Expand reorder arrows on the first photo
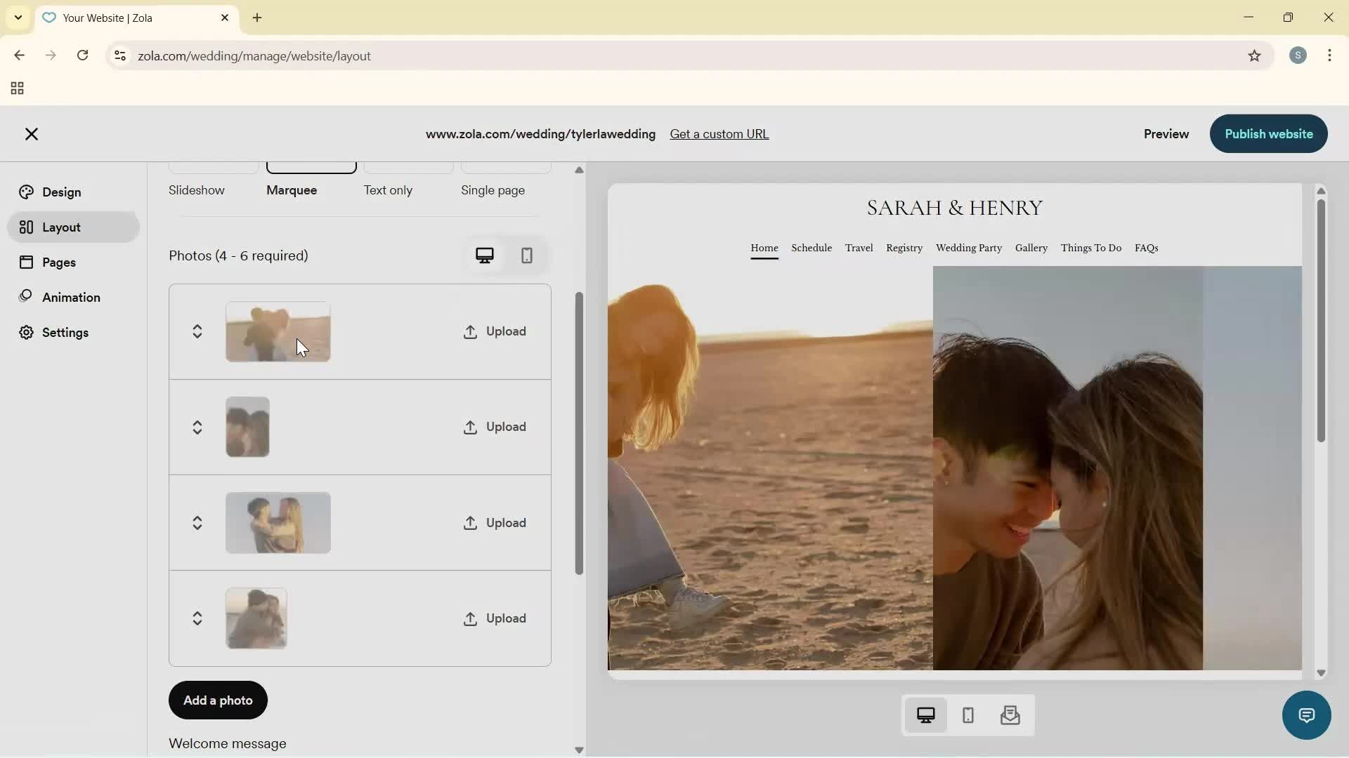This screenshot has height=758, width=1349. pyautogui.click(x=197, y=331)
